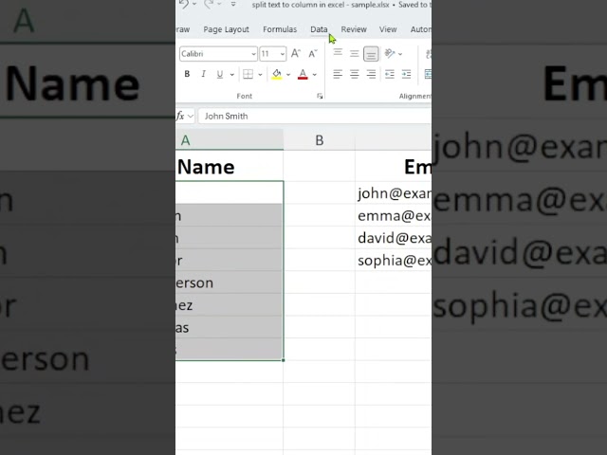
Task: Toggle Italic formatting
Action: click(x=203, y=74)
